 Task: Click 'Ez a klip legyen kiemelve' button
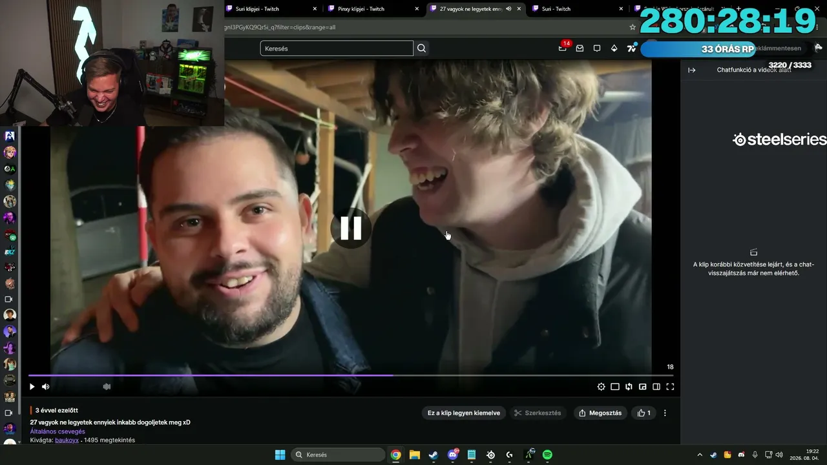click(x=464, y=413)
